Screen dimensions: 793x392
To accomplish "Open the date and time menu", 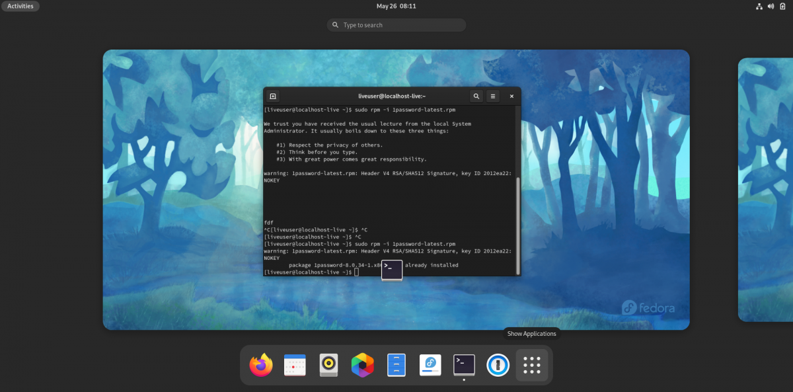I will pyautogui.click(x=397, y=6).
